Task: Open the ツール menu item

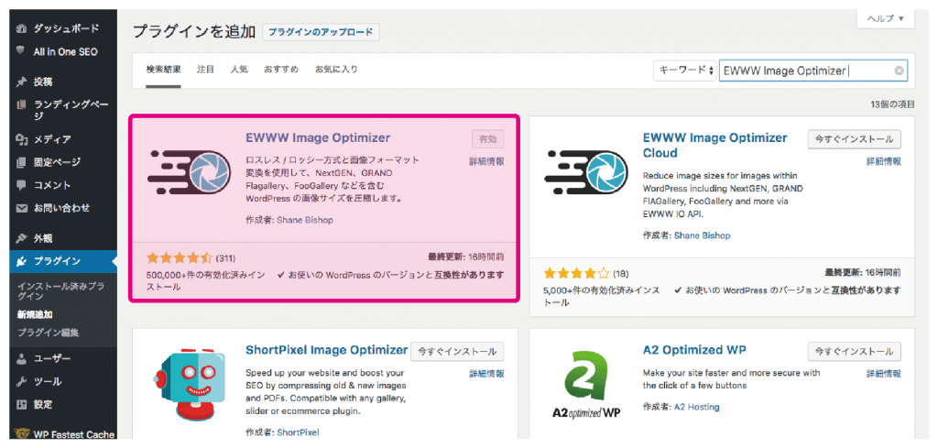Action: [48, 382]
